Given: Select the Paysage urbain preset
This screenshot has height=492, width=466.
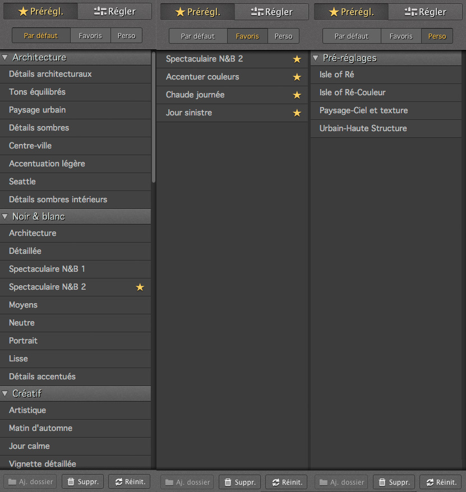Looking at the screenshot, I should pyautogui.click(x=75, y=110).
